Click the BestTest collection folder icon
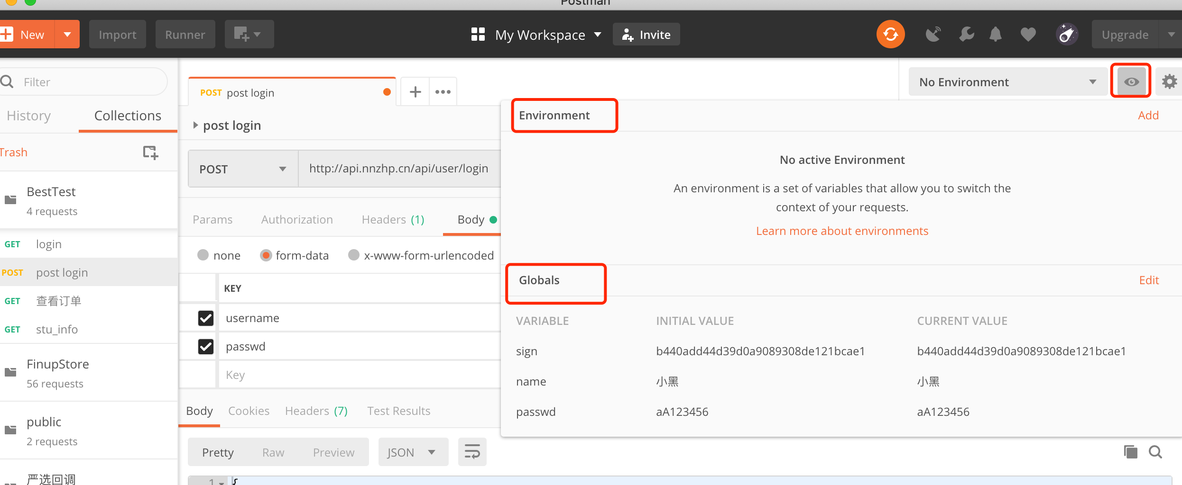 click(10, 200)
